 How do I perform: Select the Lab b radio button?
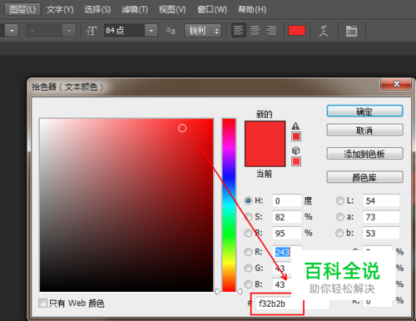[339, 233]
